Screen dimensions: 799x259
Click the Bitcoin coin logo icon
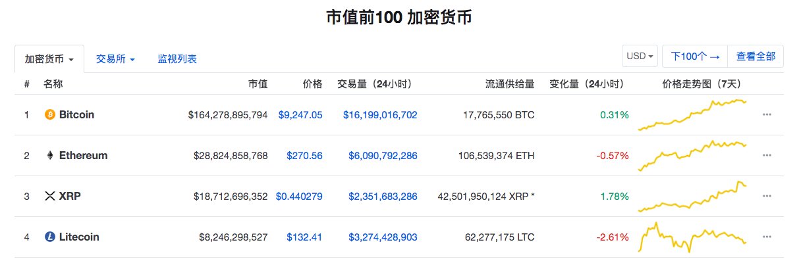click(49, 115)
